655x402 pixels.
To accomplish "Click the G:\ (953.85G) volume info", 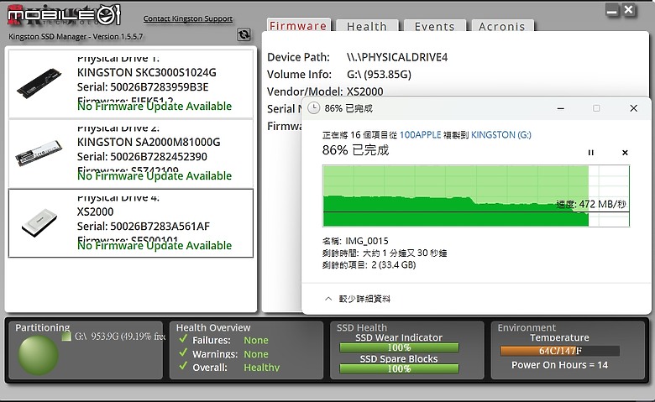I will [x=379, y=75].
